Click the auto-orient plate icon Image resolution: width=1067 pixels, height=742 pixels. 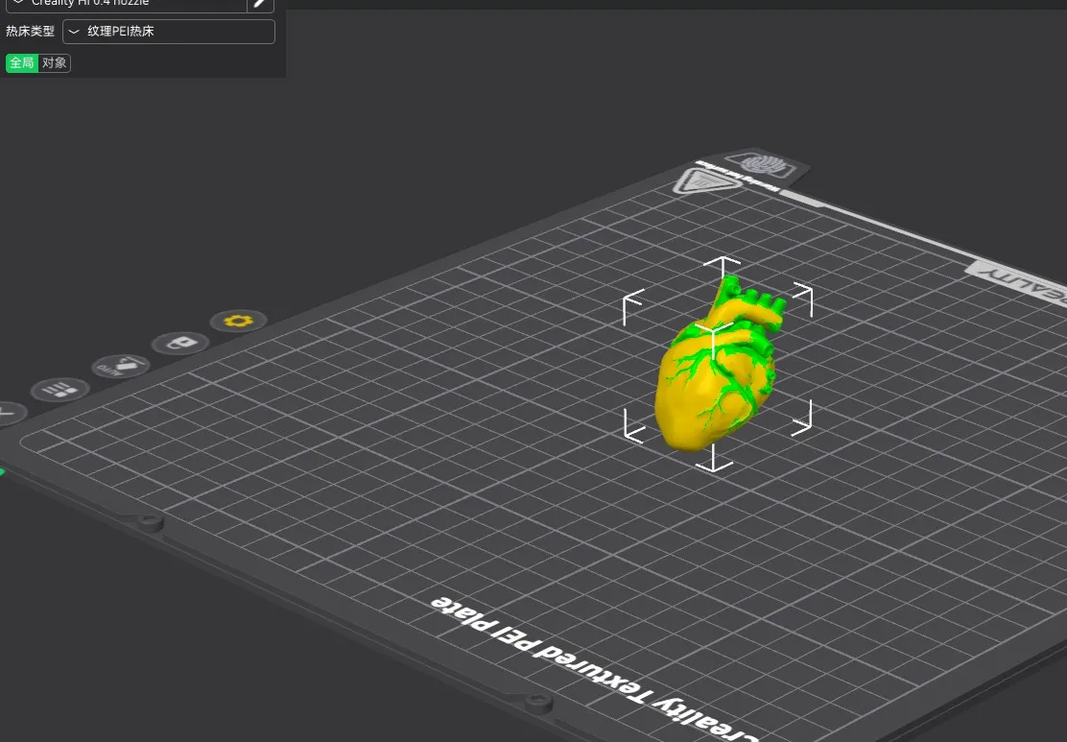(x=121, y=367)
